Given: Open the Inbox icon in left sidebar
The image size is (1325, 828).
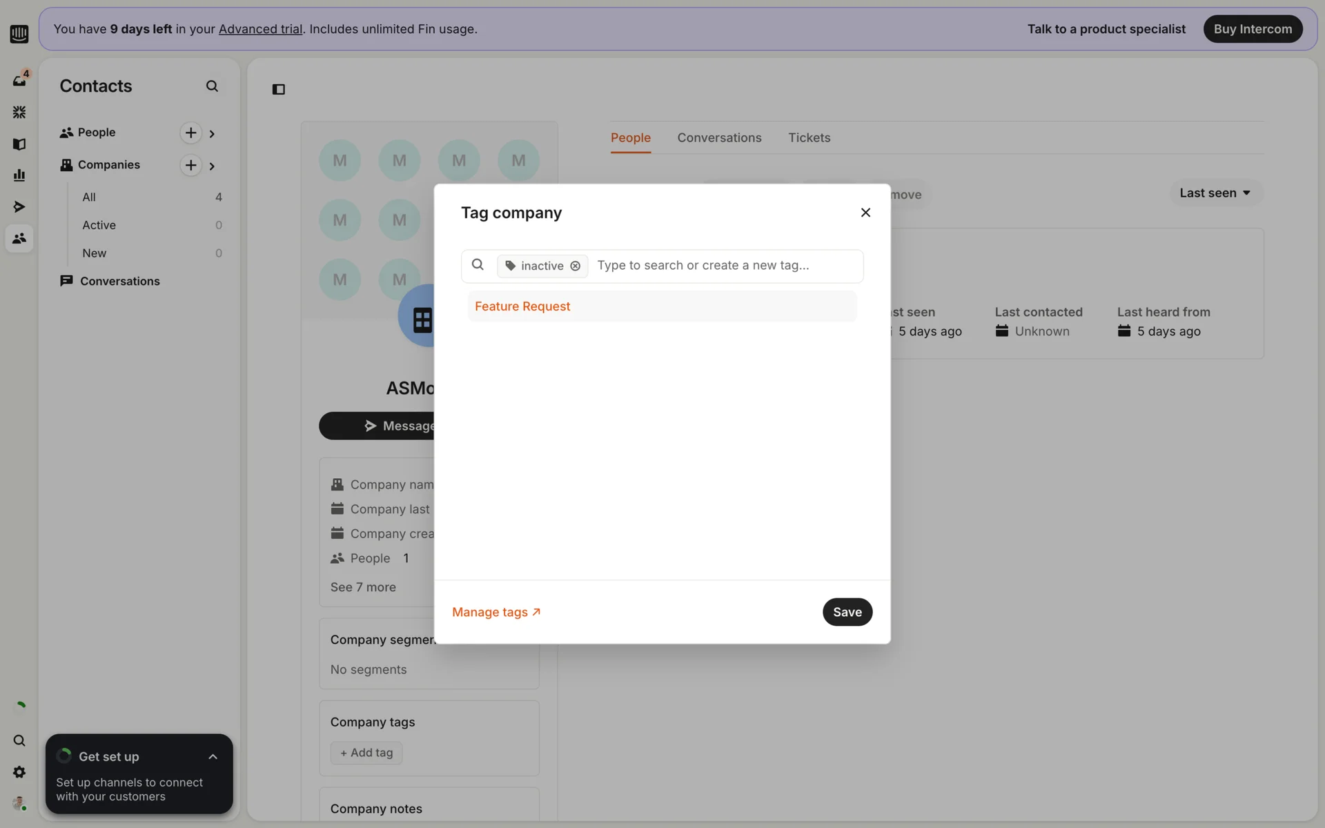Looking at the screenshot, I should point(19,80).
